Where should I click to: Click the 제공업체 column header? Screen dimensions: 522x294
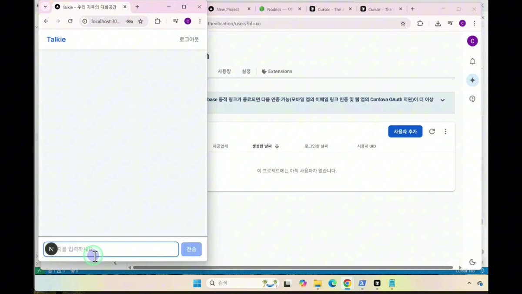coord(220,146)
